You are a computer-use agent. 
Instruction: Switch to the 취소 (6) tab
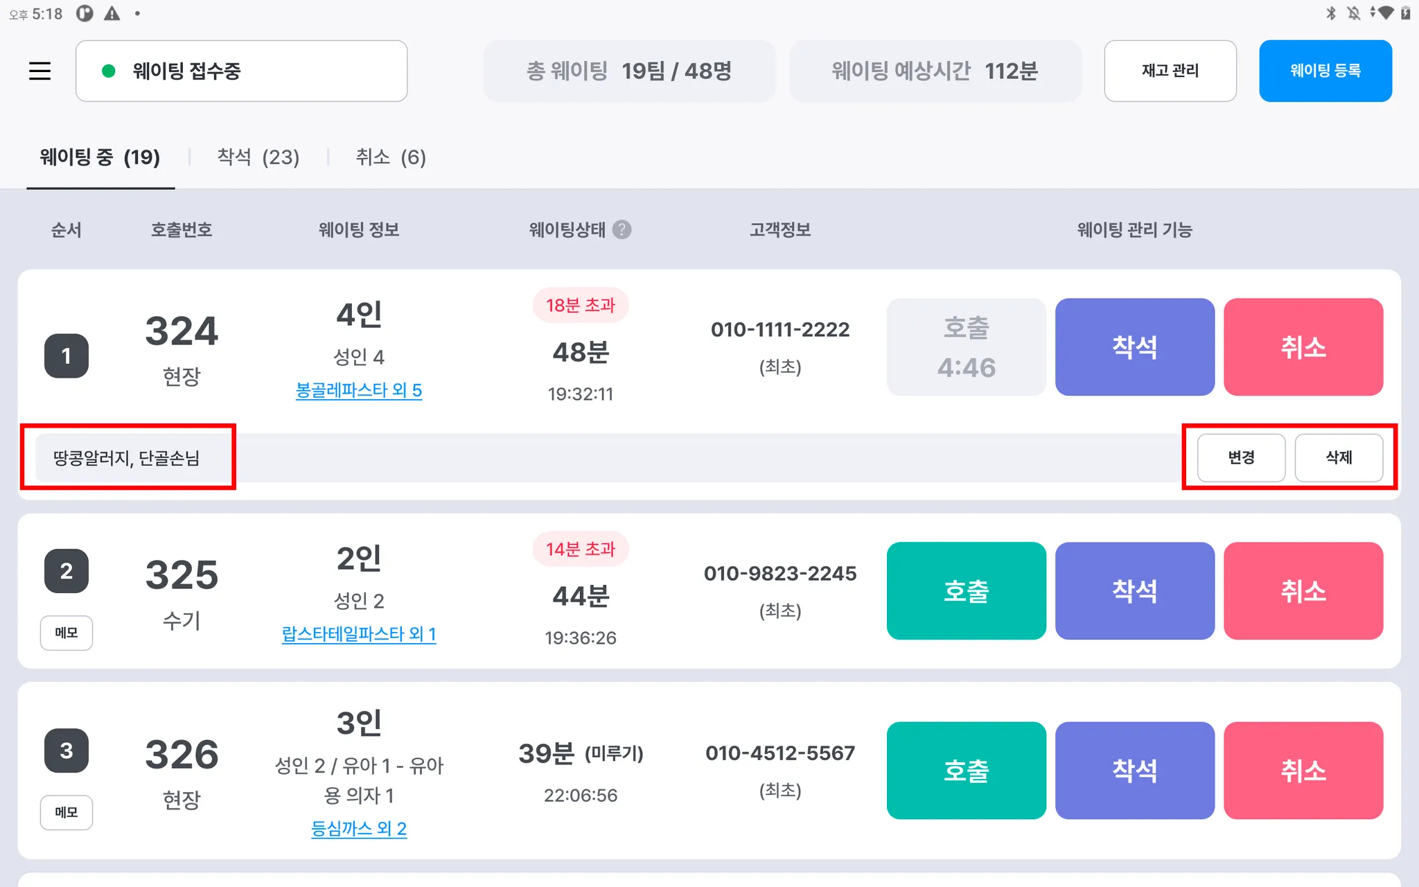pos(391,157)
